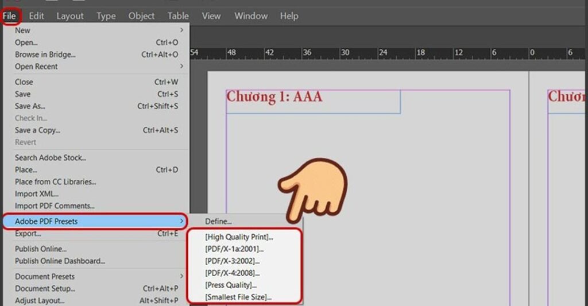Select the [PDF/X-4:2008]... preset

pos(245,273)
